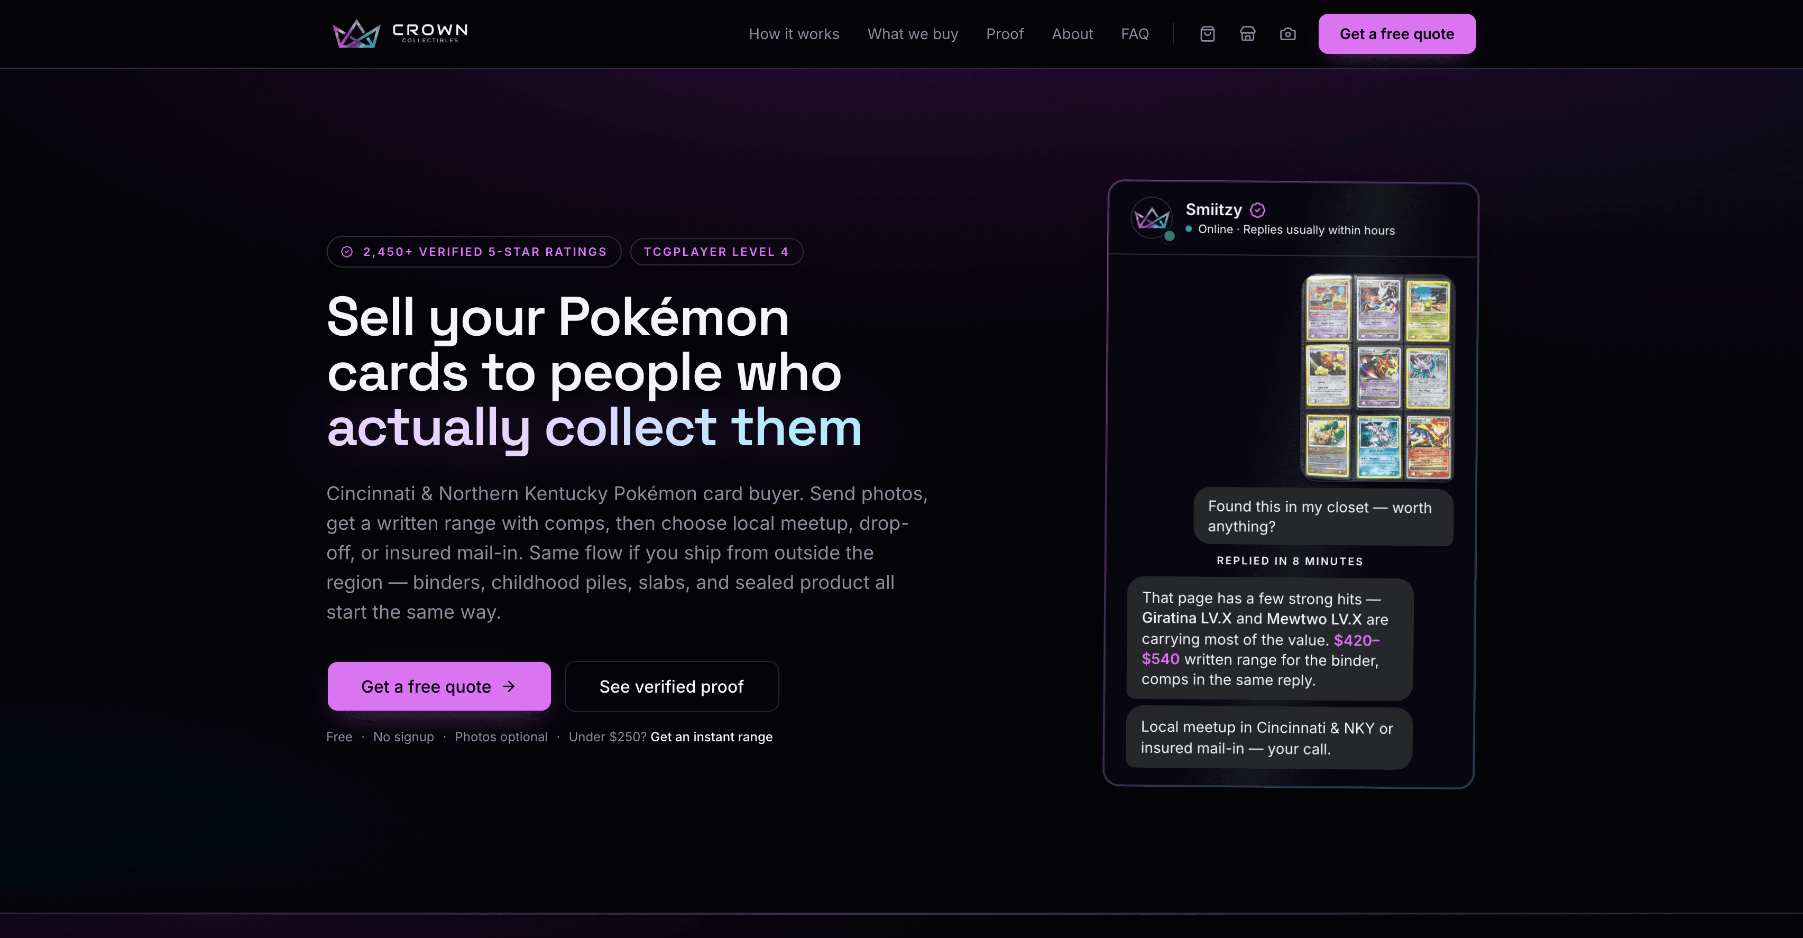This screenshot has height=938, width=1803.
Task: Click See verified proof button
Action: pyautogui.click(x=671, y=686)
